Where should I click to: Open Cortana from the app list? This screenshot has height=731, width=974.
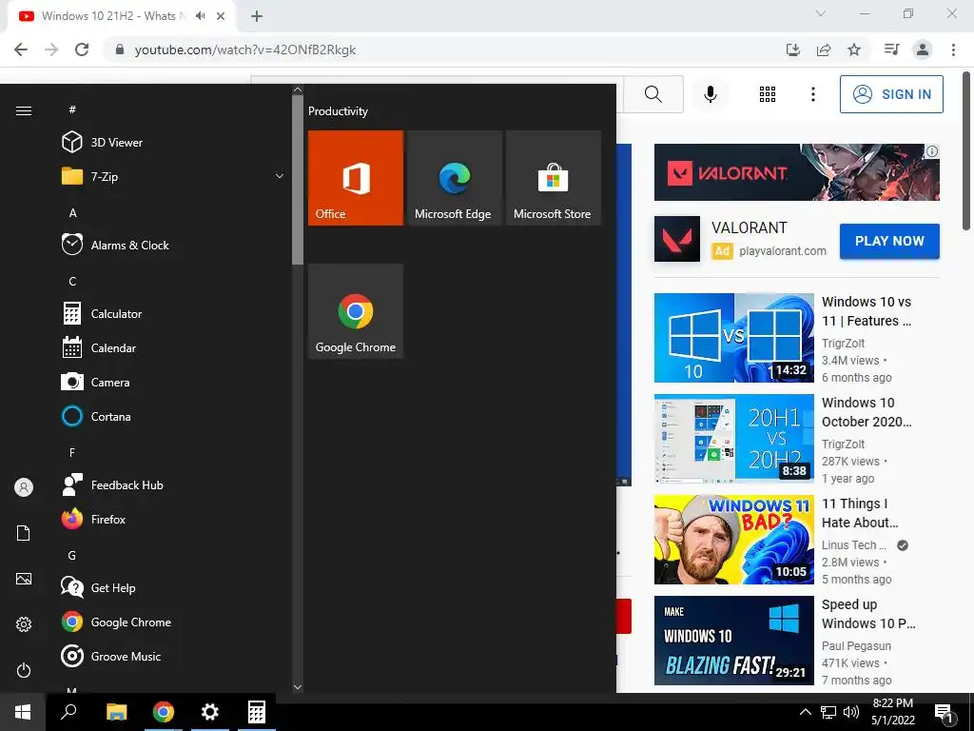click(173, 416)
